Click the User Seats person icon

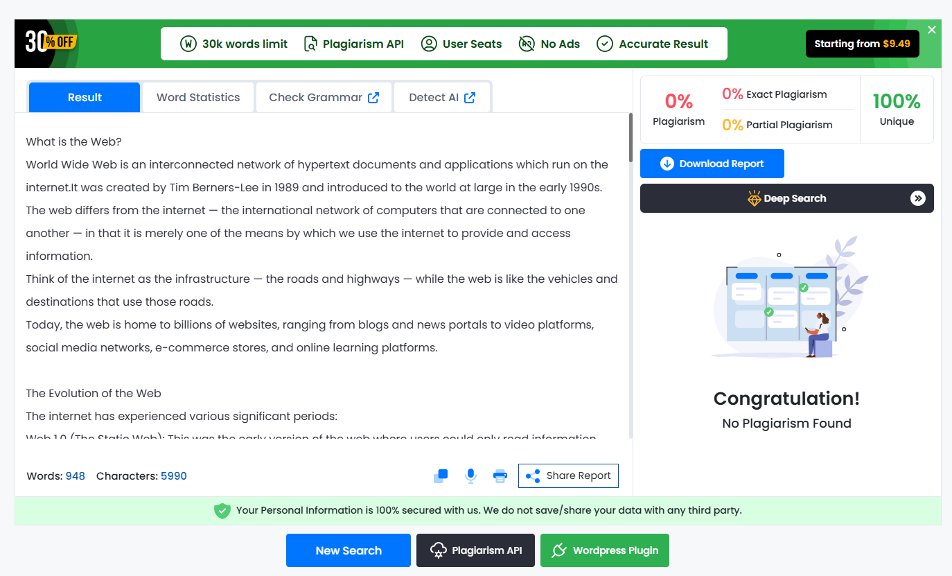coord(430,44)
